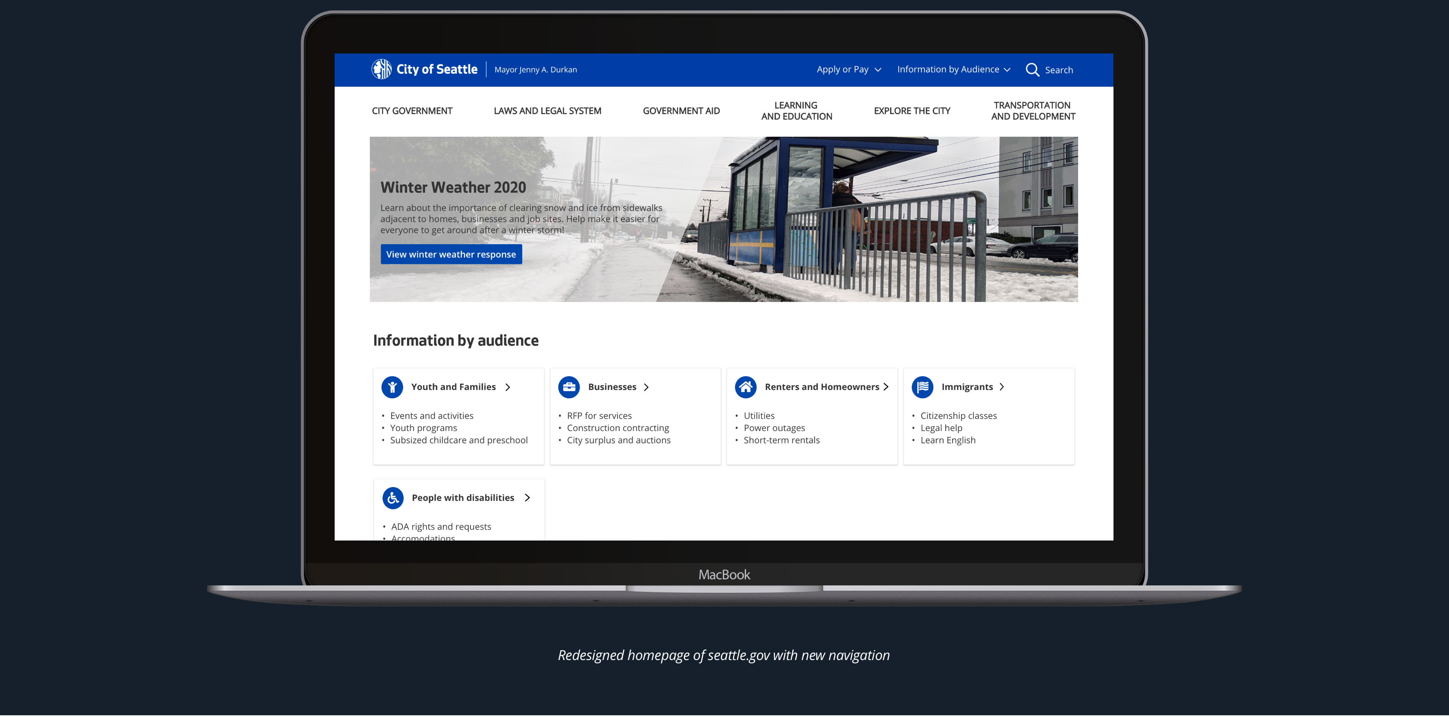The image size is (1449, 717).
Task: Click the Renters and Homeowners house icon
Action: 745,387
